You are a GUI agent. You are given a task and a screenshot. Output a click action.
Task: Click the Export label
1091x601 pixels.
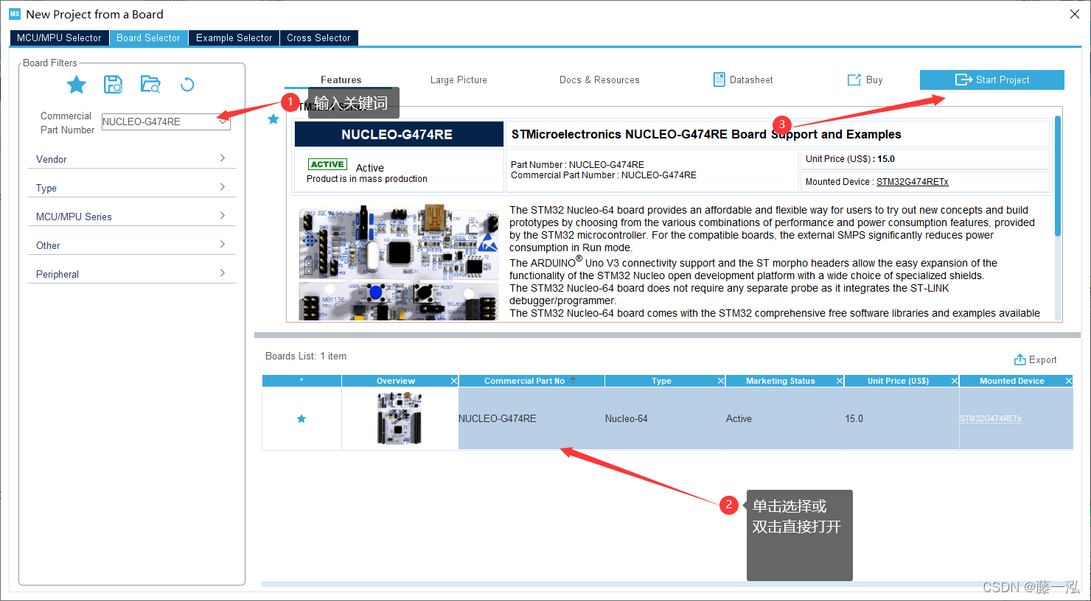point(1043,359)
